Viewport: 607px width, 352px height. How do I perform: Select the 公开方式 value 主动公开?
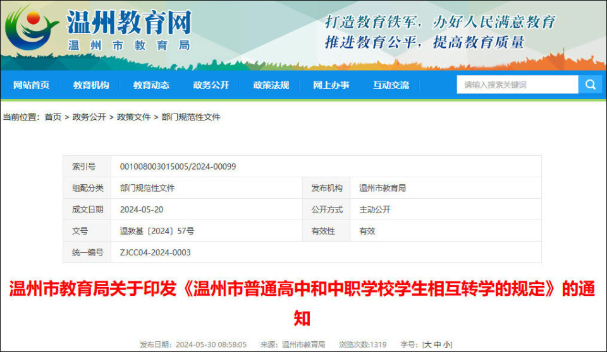coord(375,209)
